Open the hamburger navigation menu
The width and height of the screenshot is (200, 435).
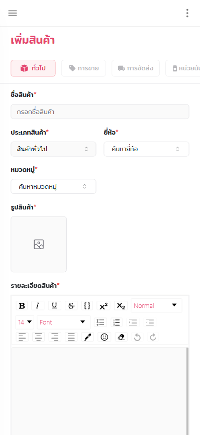pyautogui.click(x=13, y=13)
